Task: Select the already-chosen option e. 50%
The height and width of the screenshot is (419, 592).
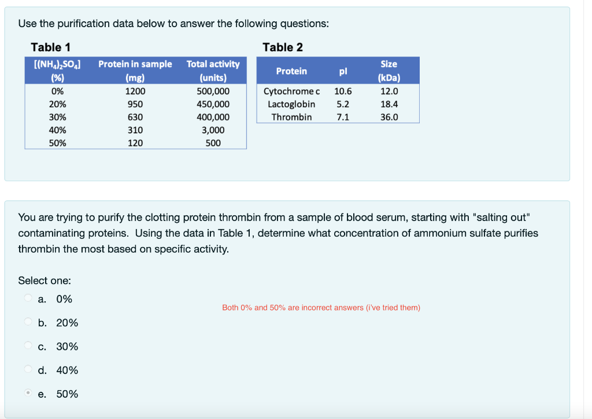Action: coord(28,392)
